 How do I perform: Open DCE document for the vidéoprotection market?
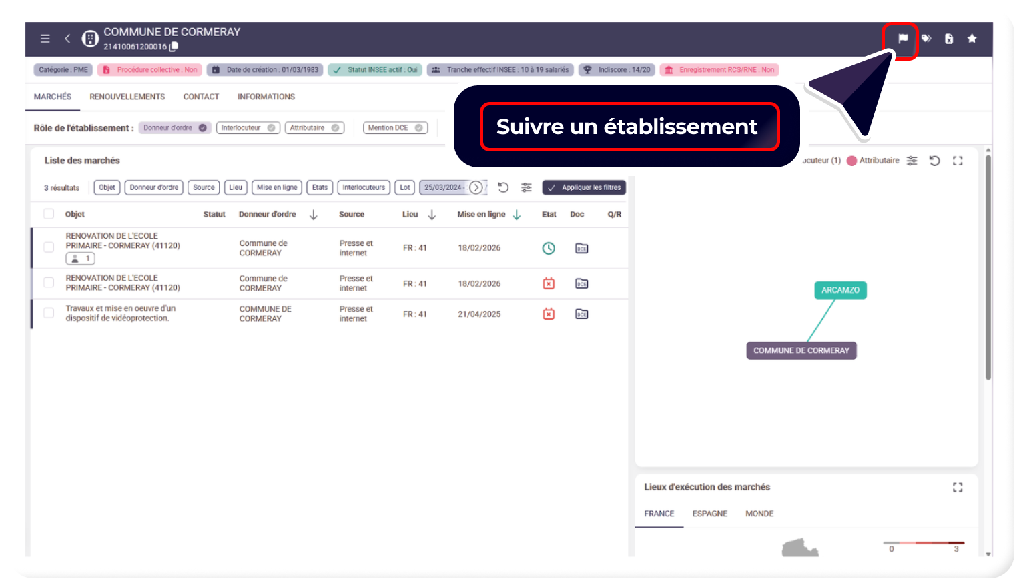pyautogui.click(x=581, y=314)
